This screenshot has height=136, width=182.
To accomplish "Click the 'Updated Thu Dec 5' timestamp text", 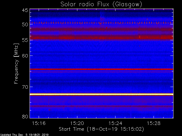I will [x=24, y=135].
